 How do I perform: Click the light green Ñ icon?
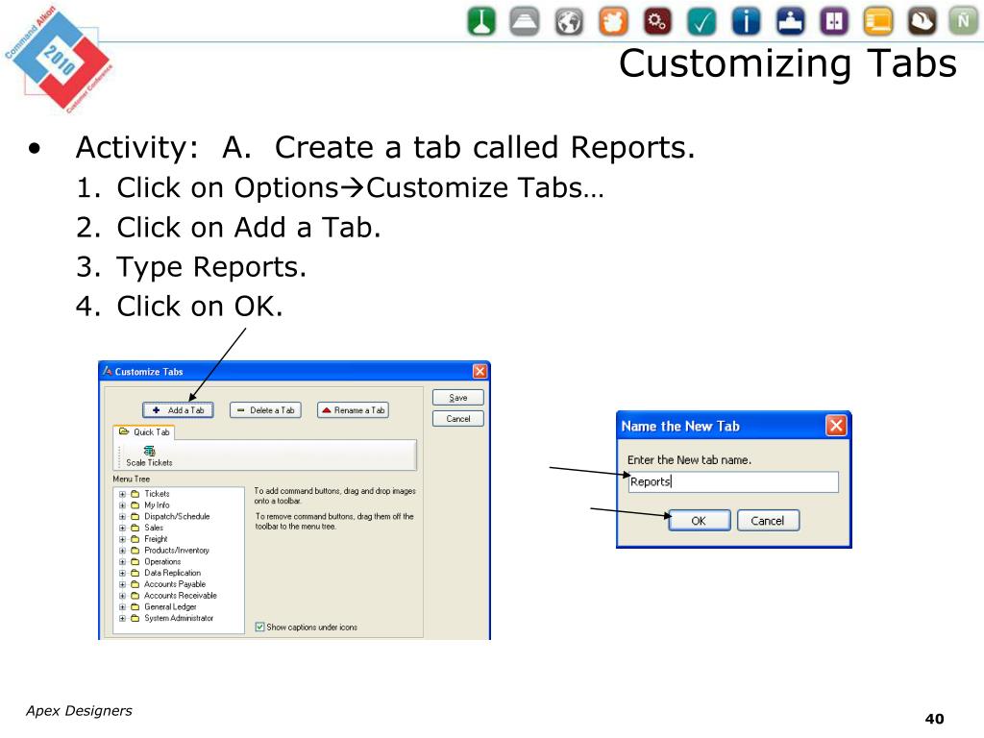(963, 21)
